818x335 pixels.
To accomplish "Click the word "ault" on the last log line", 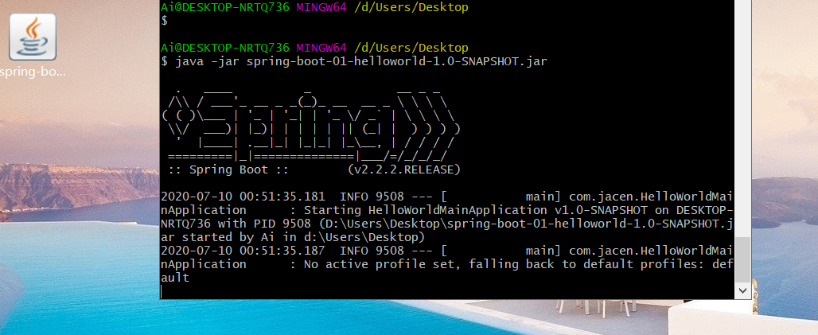I will [175, 279].
